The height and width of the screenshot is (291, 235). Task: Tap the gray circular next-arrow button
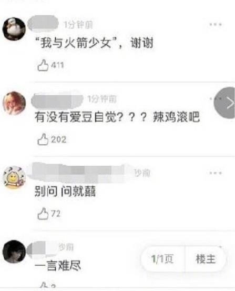(225, 103)
